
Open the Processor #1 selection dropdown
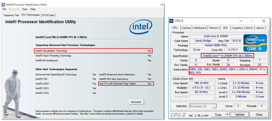click(203, 106)
